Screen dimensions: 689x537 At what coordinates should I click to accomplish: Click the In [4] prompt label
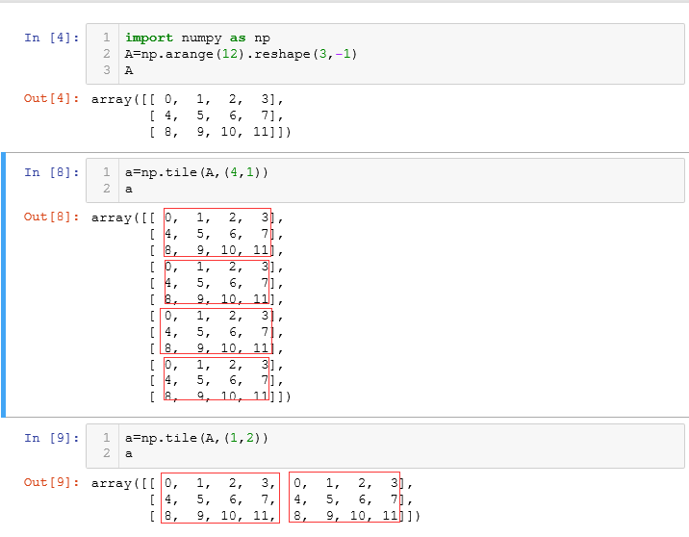tap(51, 38)
